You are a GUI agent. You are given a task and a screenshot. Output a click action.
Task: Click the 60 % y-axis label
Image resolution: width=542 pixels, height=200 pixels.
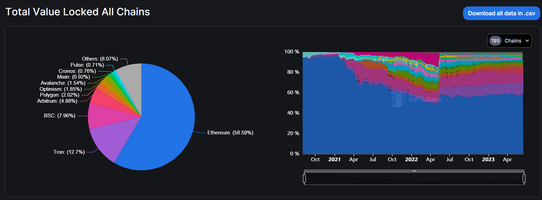pyautogui.click(x=293, y=93)
